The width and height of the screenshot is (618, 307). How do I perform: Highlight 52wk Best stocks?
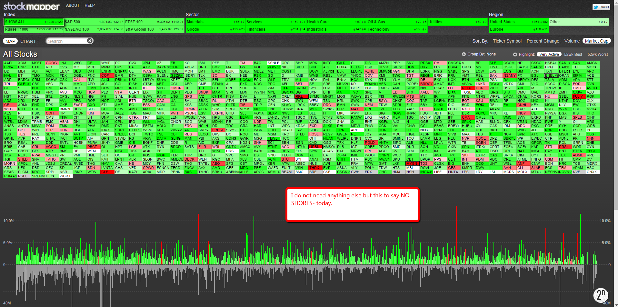coord(573,54)
